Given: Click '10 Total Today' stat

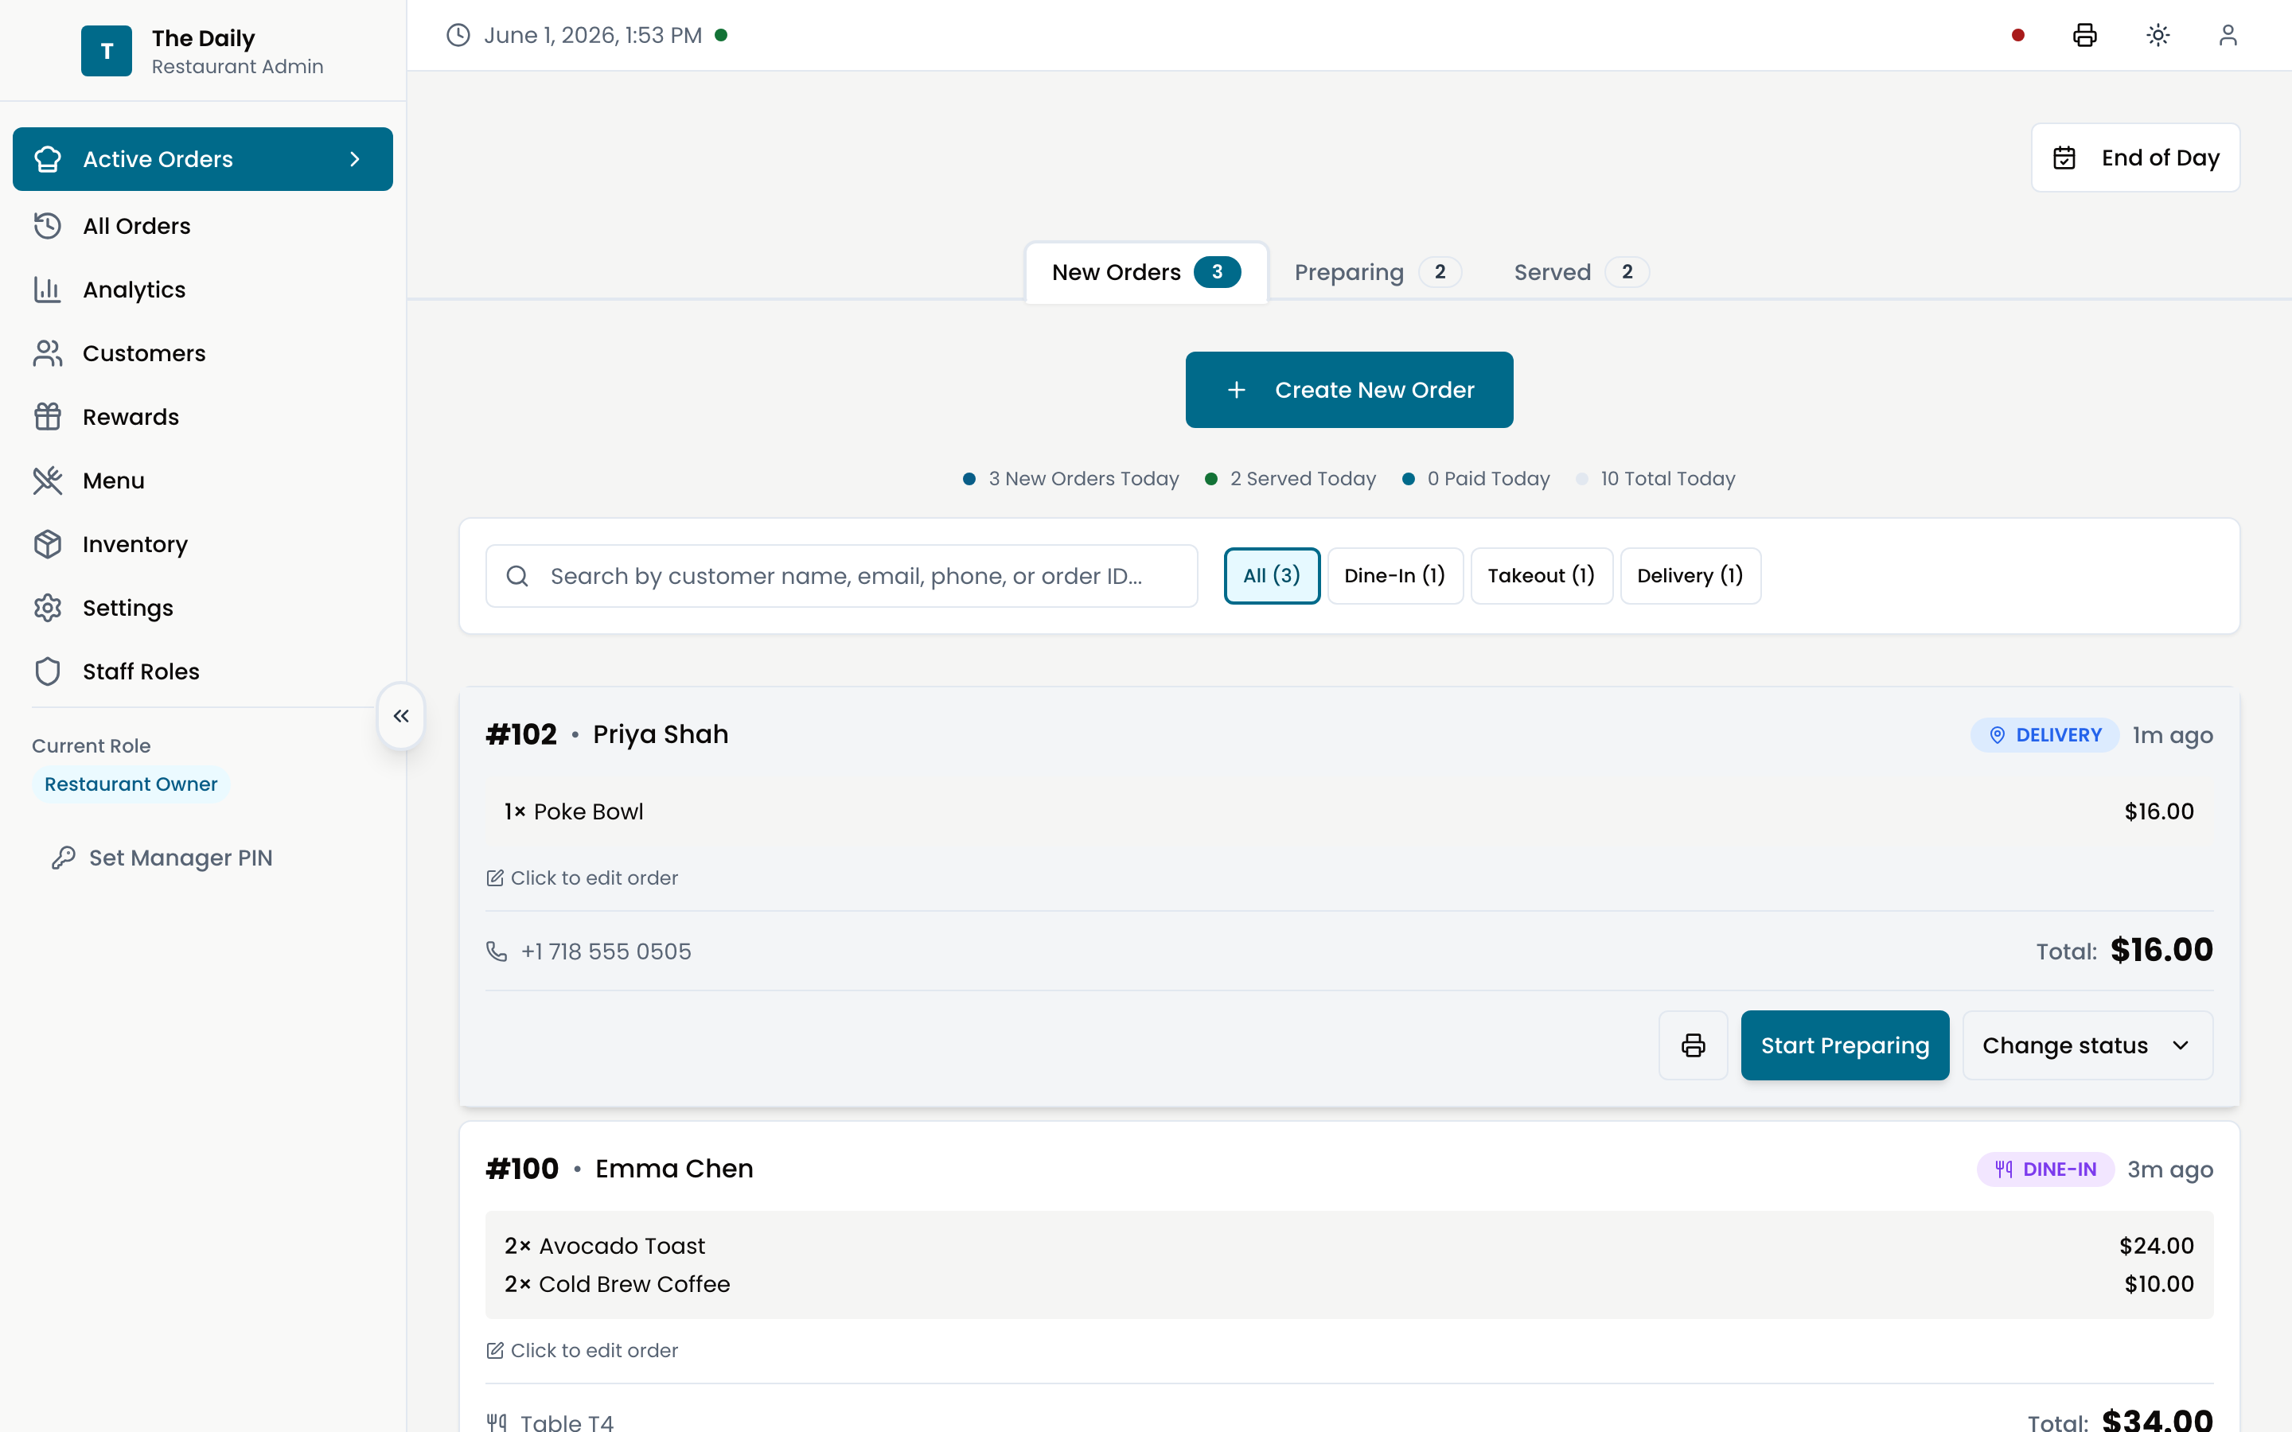Looking at the screenshot, I should 1655,478.
